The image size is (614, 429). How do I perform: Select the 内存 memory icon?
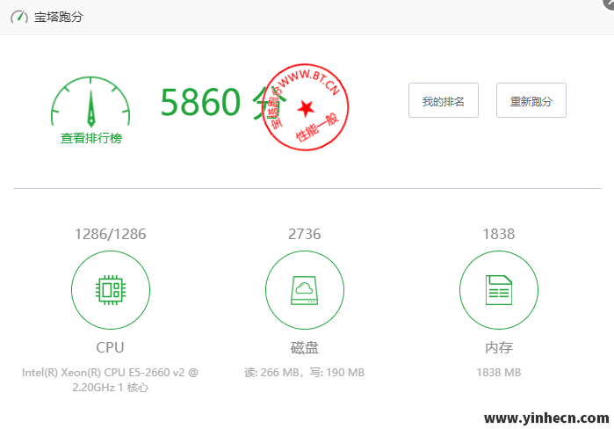[498, 290]
